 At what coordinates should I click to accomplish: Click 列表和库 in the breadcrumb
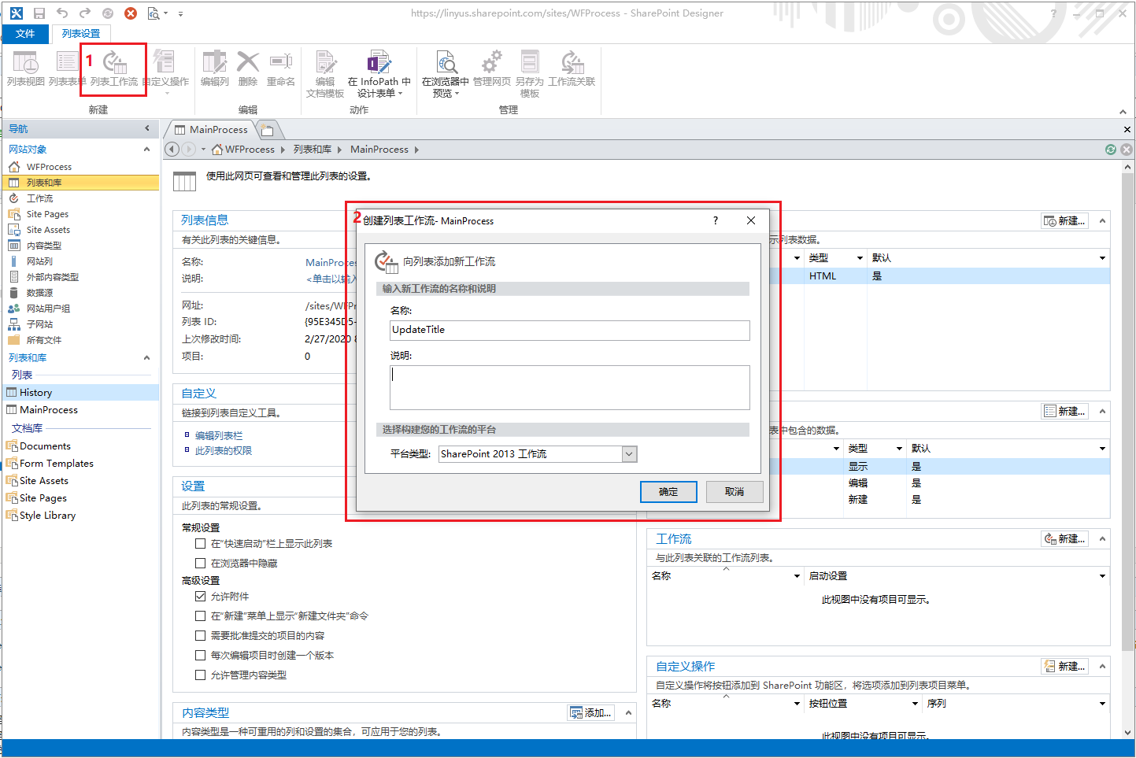pos(313,150)
